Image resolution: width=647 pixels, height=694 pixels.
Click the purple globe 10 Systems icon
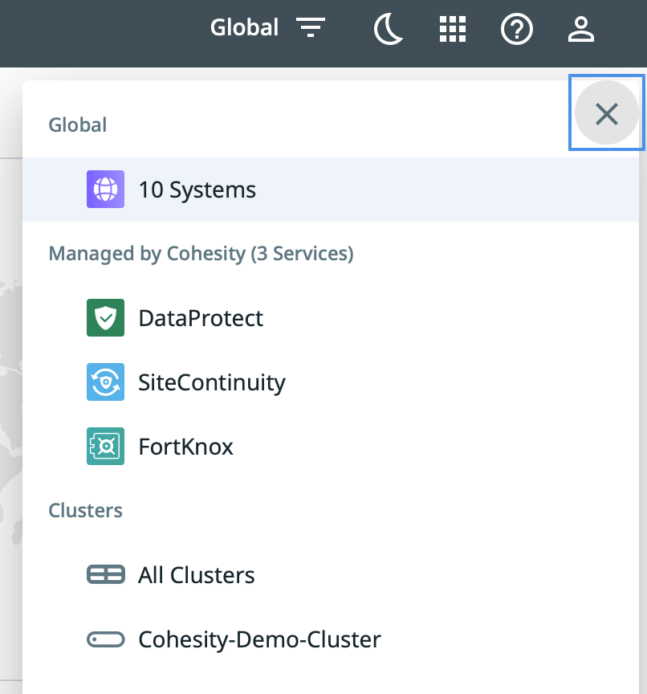point(105,190)
